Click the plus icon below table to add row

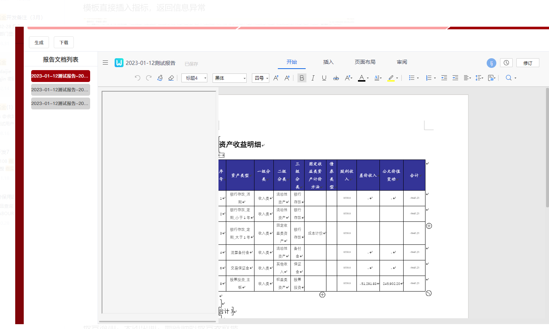[x=322, y=295]
